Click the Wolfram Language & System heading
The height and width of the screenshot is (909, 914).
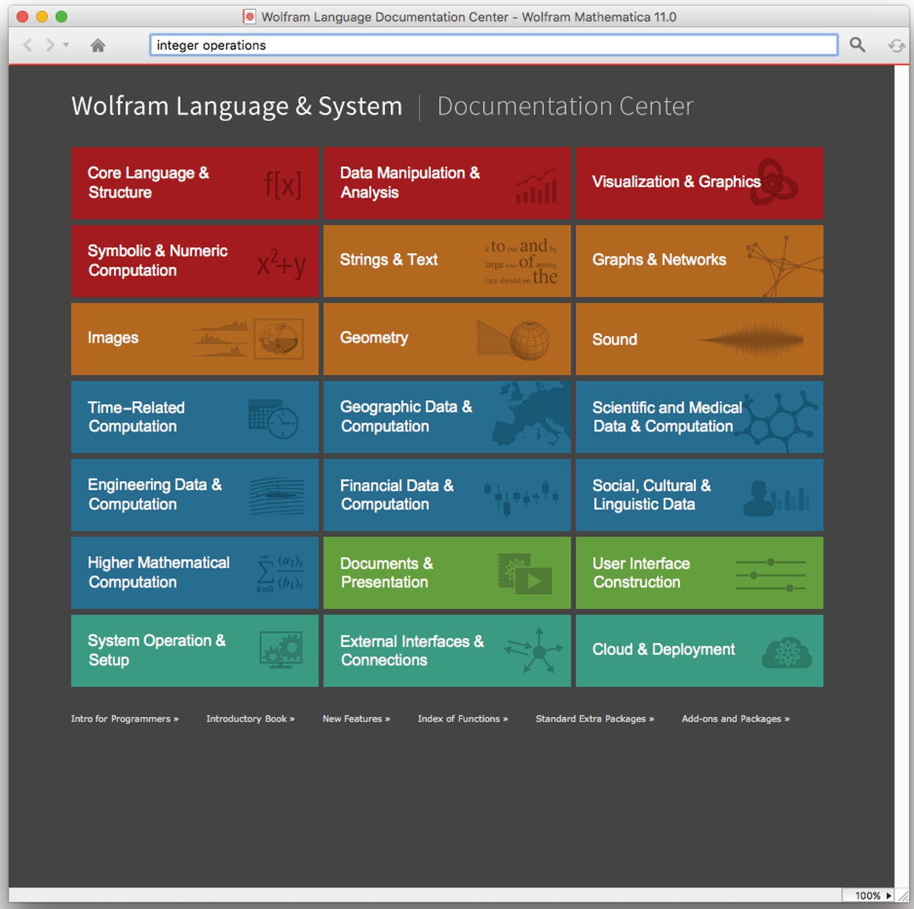237,106
